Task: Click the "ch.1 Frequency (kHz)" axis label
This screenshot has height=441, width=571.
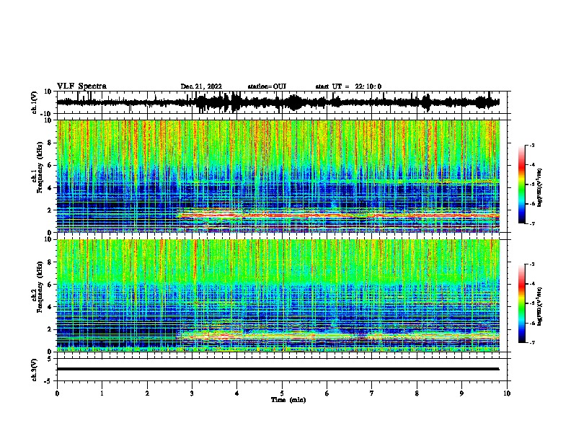Action: [x=37, y=167]
